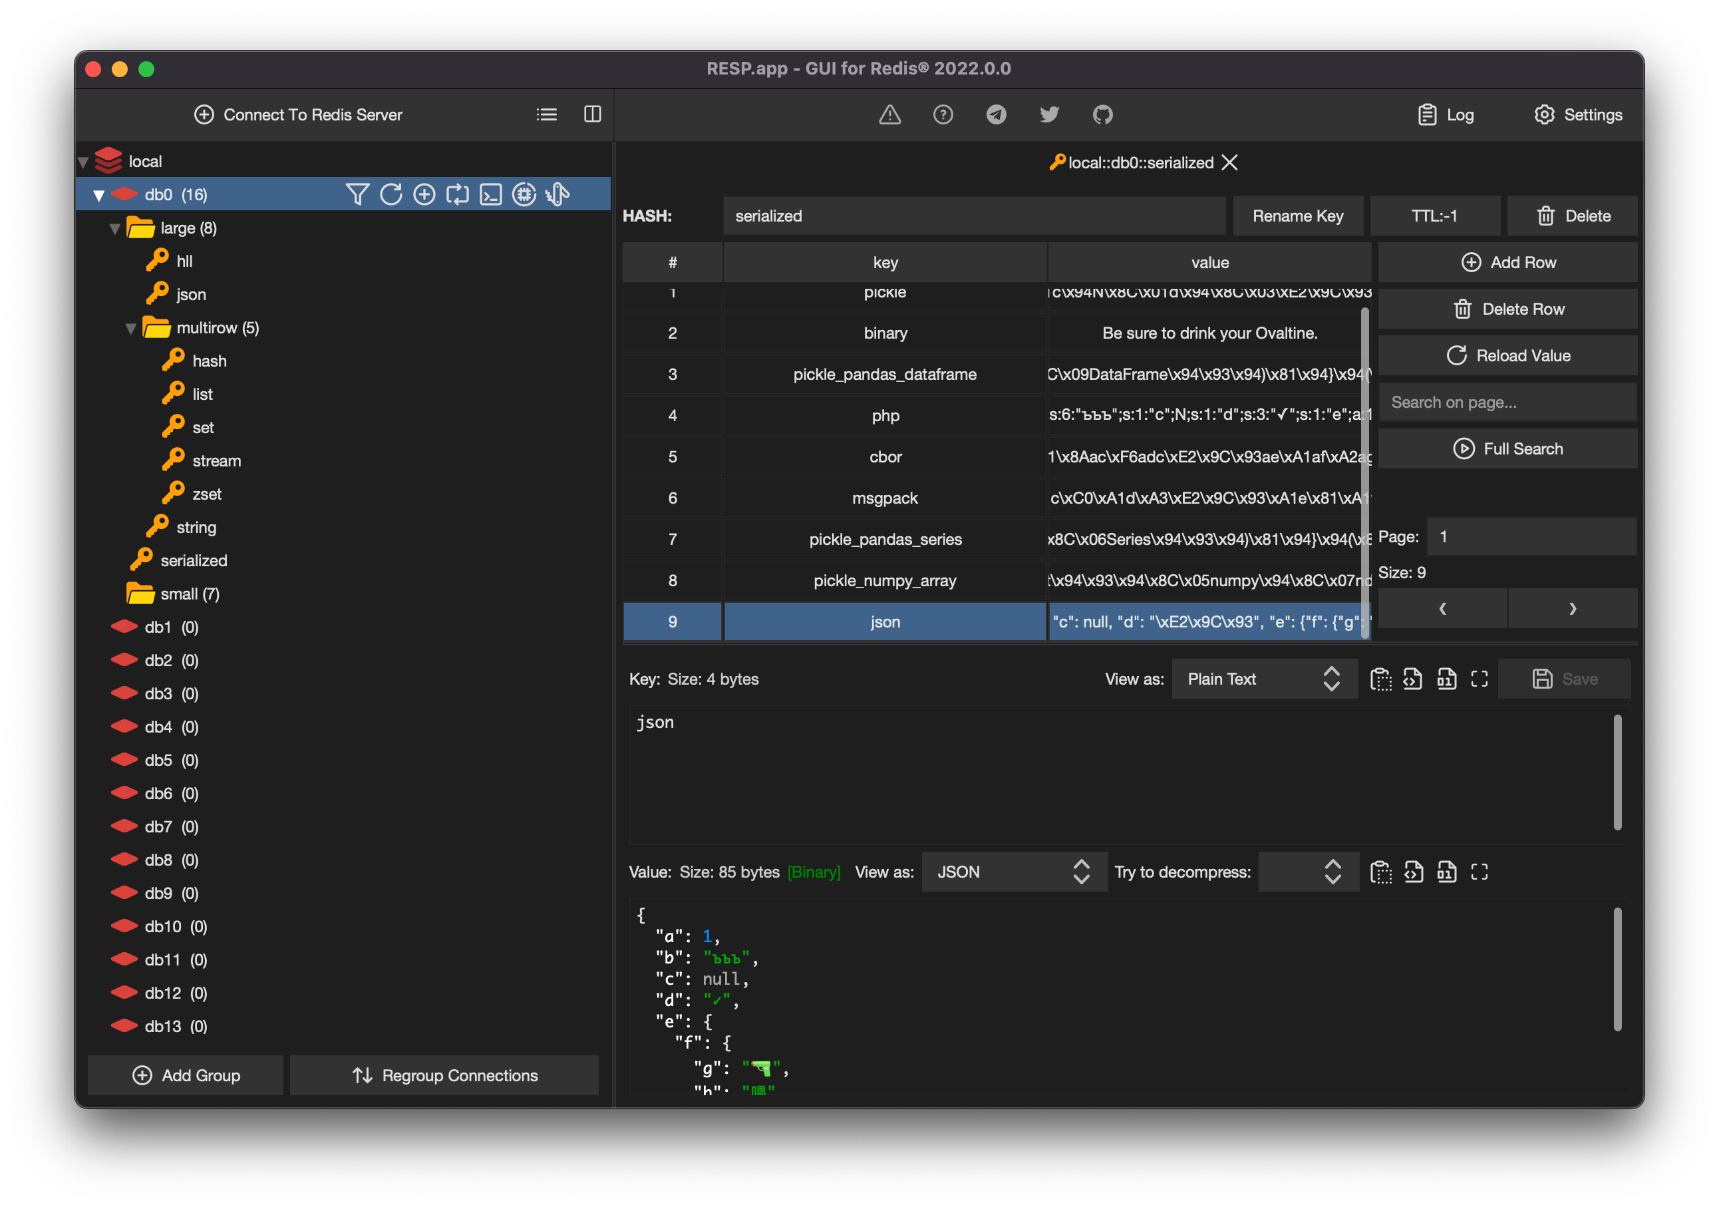The image size is (1719, 1207).
Task: Click the fullscreen icon next to the value editor
Action: (1480, 872)
